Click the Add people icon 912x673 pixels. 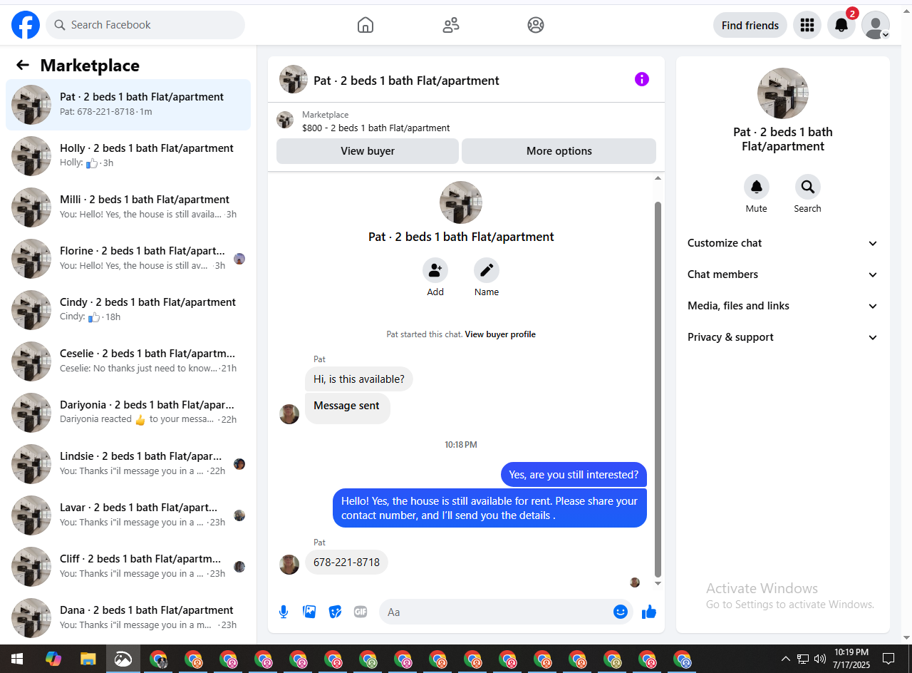435,270
